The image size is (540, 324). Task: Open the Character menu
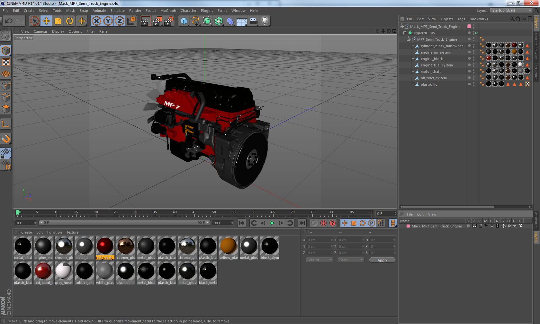188,11
